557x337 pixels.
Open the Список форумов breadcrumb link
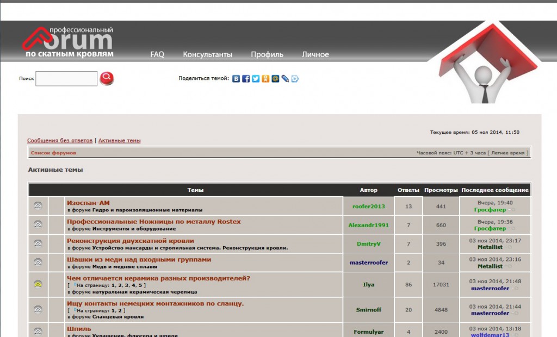tap(53, 153)
